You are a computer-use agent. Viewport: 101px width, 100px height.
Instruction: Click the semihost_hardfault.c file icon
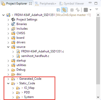(18, 56)
